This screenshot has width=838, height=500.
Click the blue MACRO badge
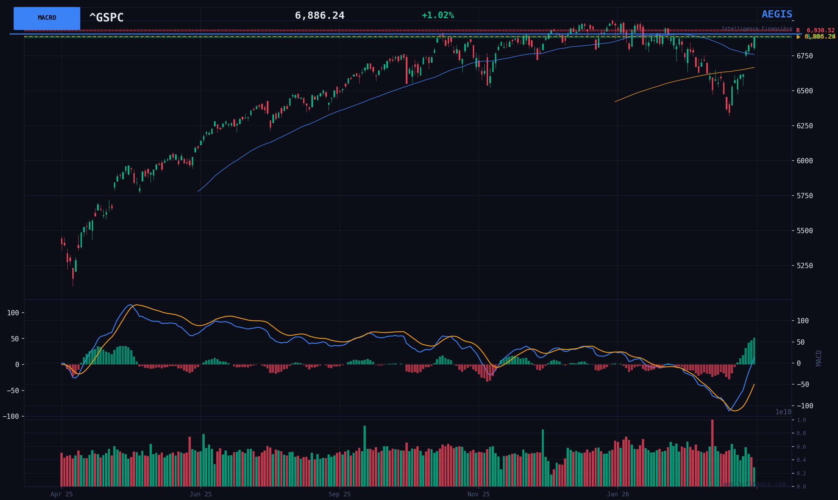coord(47,18)
